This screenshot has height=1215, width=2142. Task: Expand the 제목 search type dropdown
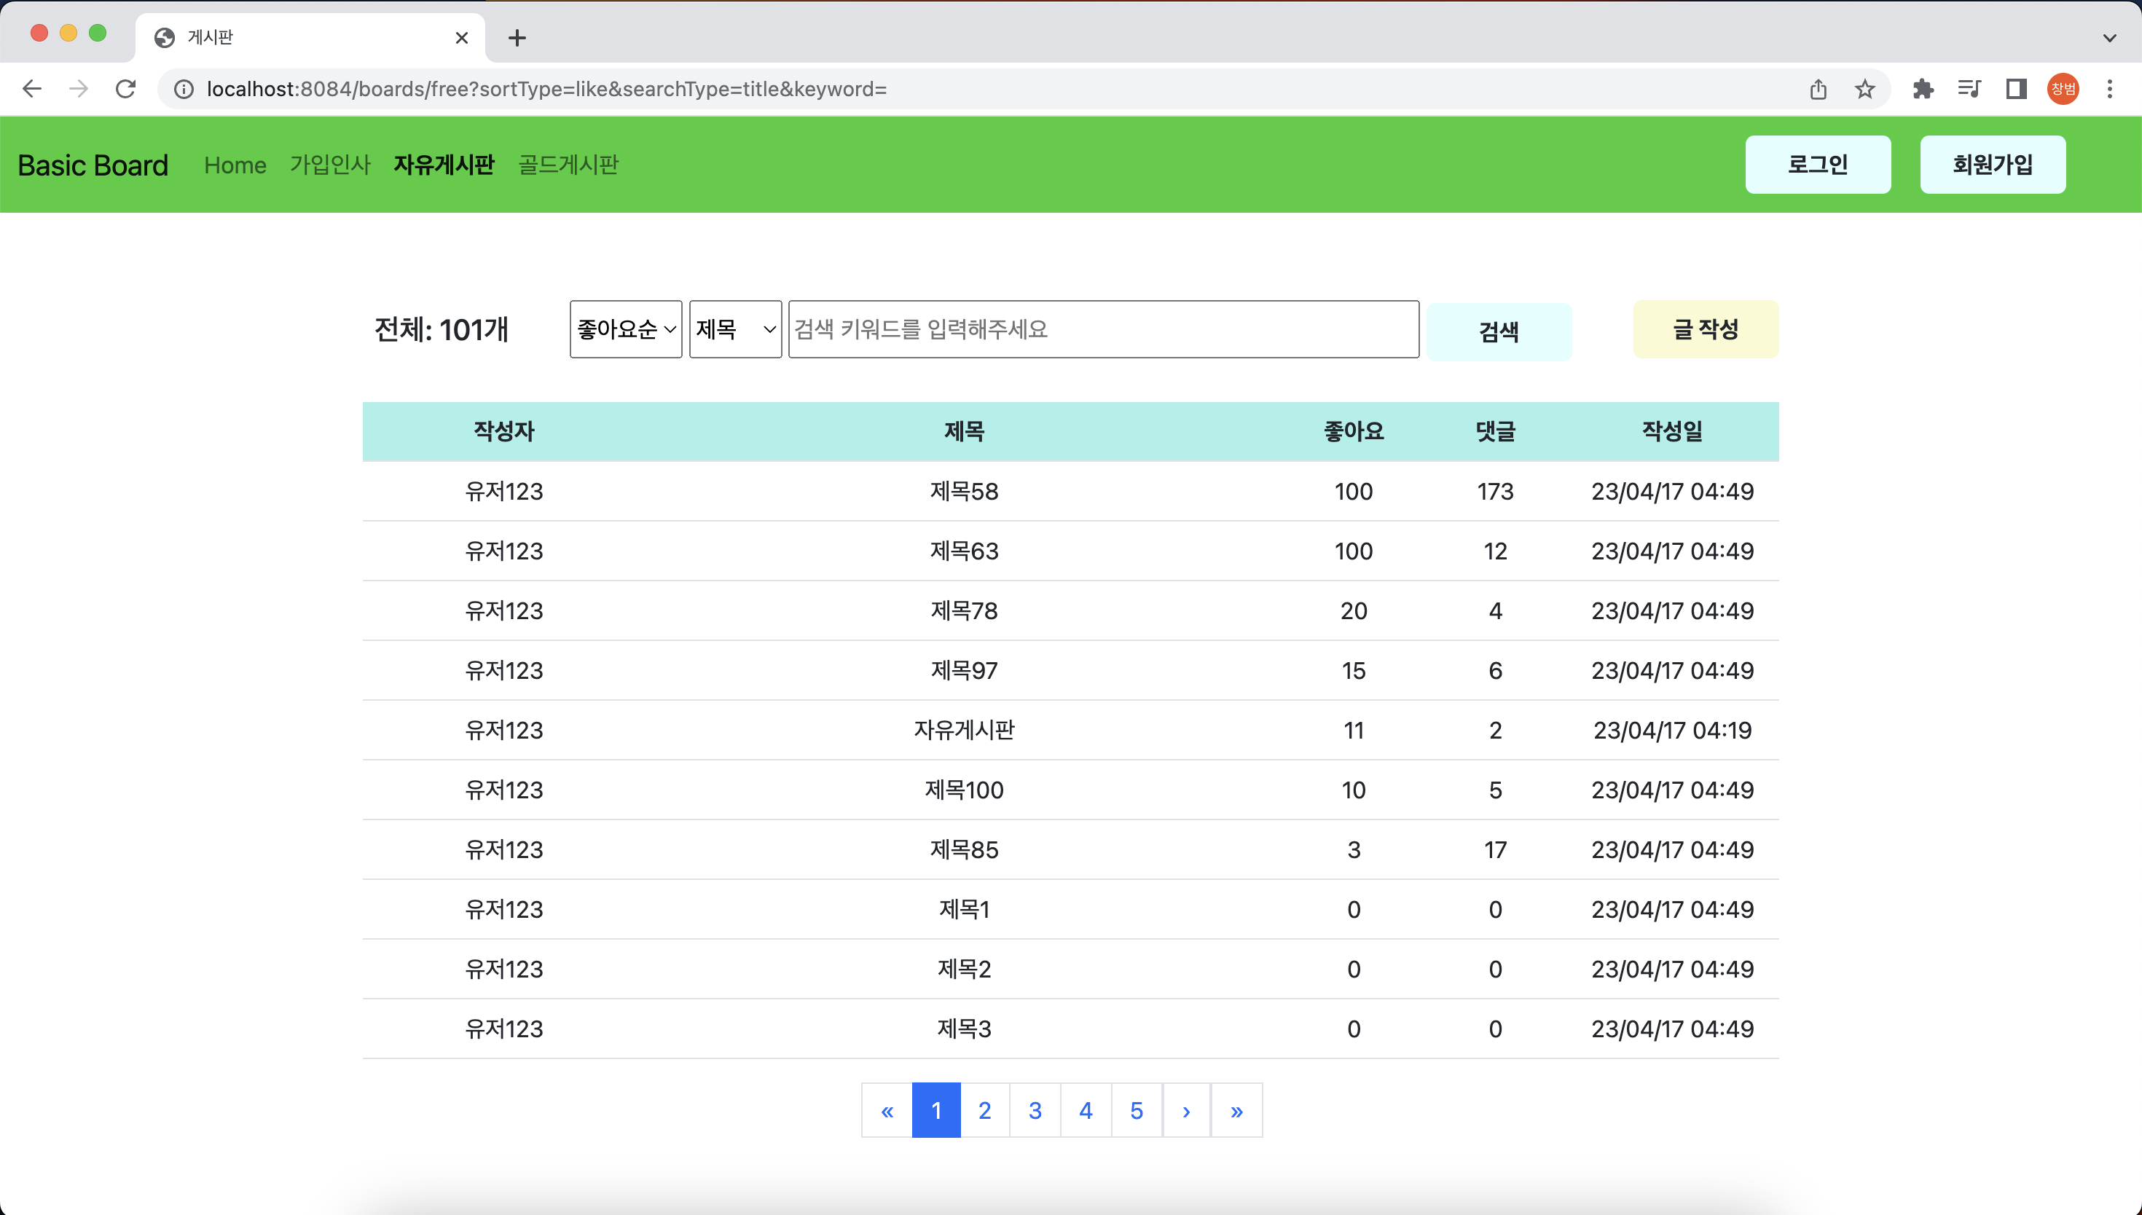pos(735,330)
